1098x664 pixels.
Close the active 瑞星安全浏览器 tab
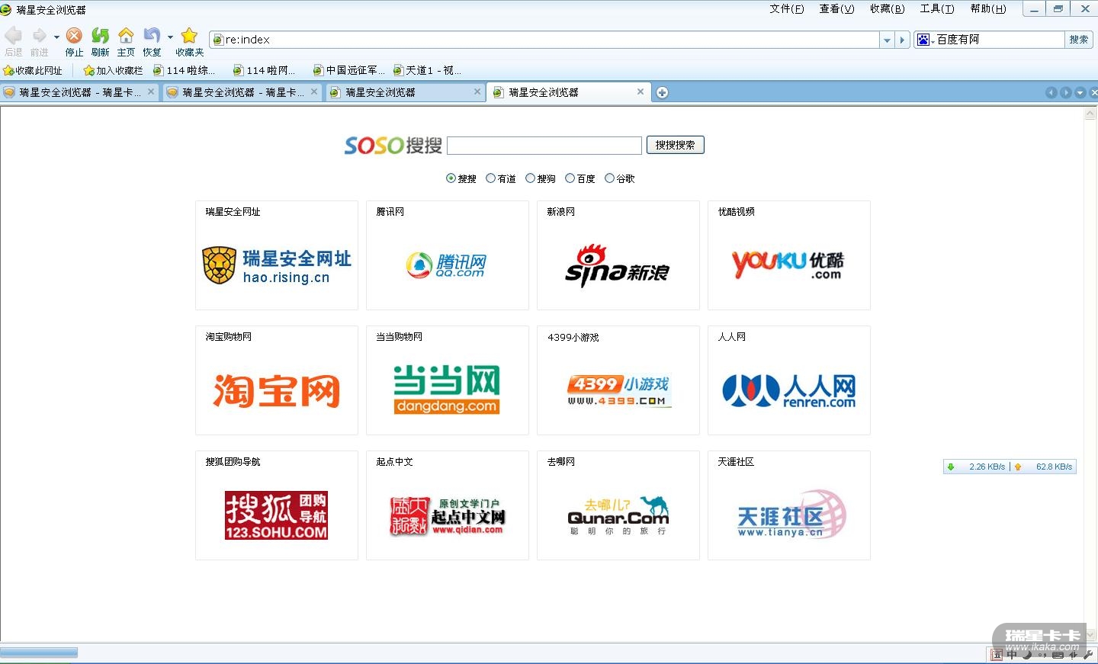coord(640,92)
